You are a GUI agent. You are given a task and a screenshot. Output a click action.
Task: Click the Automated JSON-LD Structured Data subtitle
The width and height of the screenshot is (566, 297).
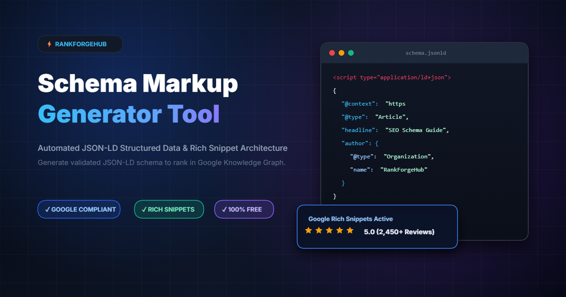coord(163,148)
